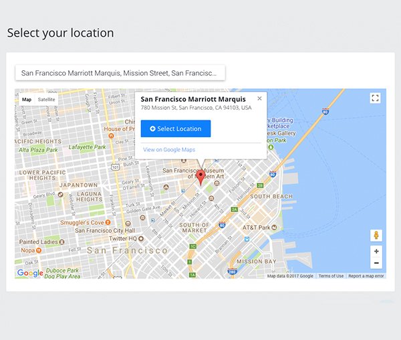Viewport: 401px width, 340px height.
Task: Click the red location pin marker
Action: [200, 177]
